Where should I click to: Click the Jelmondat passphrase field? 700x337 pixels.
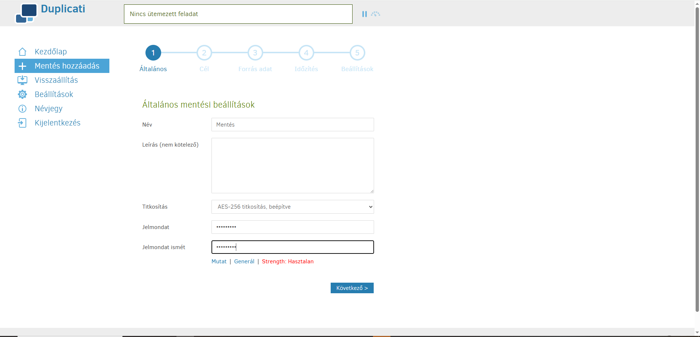(292, 227)
